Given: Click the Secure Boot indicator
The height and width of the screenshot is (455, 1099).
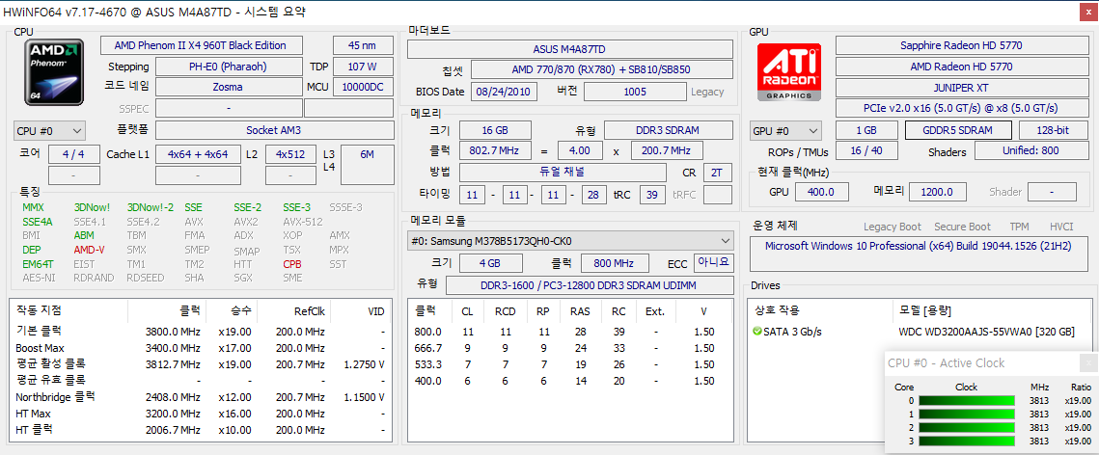Looking at the screenshot, I should click(x=962, y=227).
